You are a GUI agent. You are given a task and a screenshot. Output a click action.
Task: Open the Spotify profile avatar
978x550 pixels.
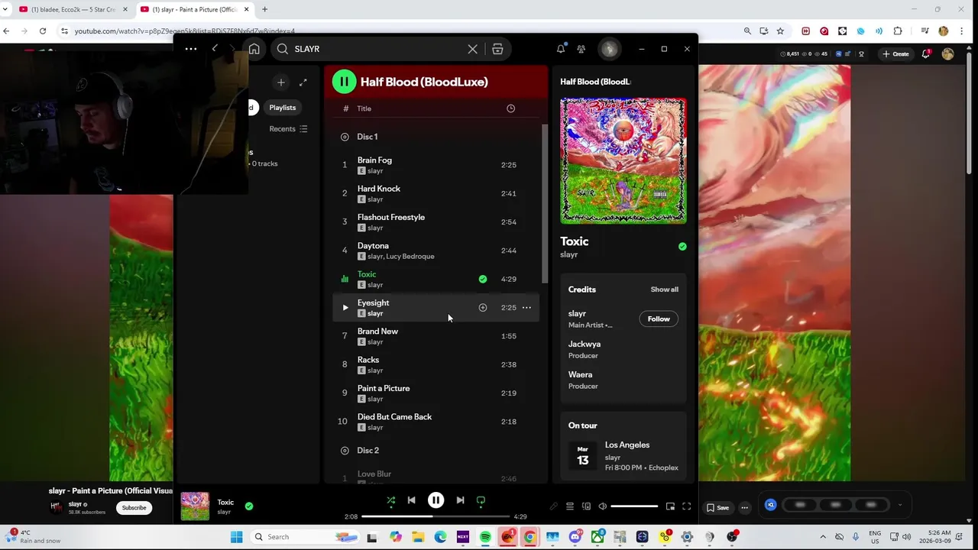[x=609, y=49]
